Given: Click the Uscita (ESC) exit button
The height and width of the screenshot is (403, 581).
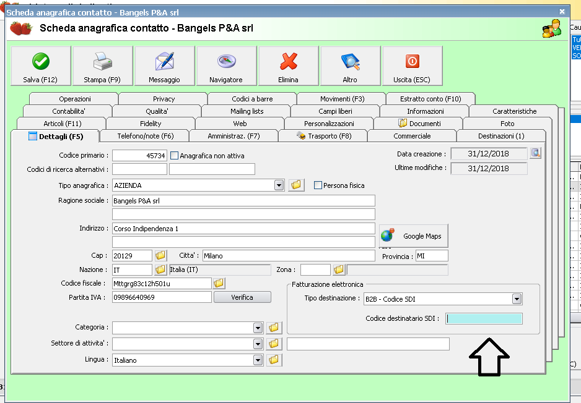Looking at the screenshot, I should [412, 66].
